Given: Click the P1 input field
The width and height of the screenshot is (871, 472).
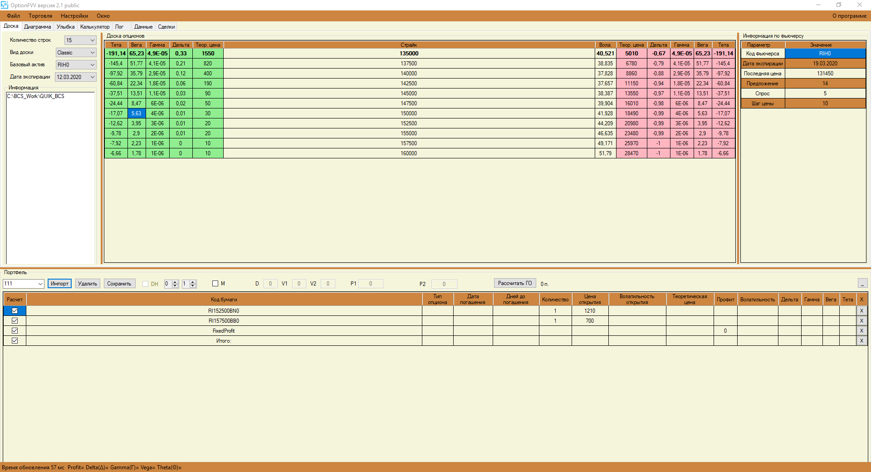Looking at the screenshot, I should (371, 284).
